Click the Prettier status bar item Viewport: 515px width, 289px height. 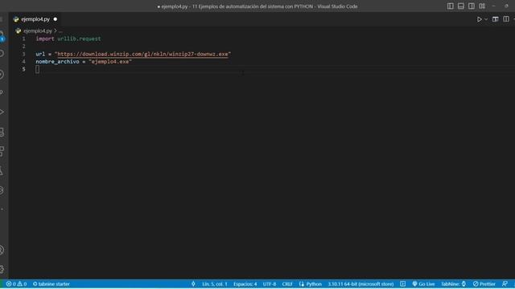click(484, 284)
